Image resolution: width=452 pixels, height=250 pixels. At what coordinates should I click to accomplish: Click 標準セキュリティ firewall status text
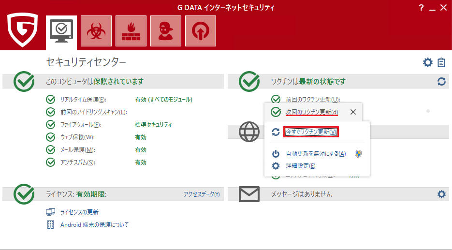point(153,125)
